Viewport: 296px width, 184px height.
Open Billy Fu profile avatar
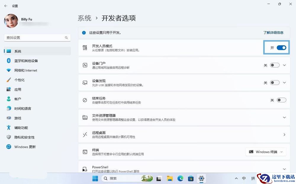[11, 21]
